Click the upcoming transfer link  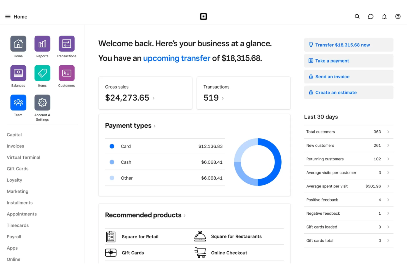click(177, 58)
